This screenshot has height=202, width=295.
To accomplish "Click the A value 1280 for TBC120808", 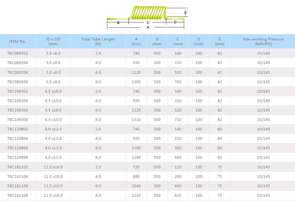I will click(x=136, y=157).
